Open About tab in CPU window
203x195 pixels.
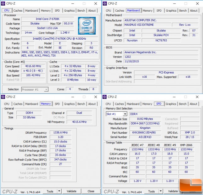click(92, 11)
